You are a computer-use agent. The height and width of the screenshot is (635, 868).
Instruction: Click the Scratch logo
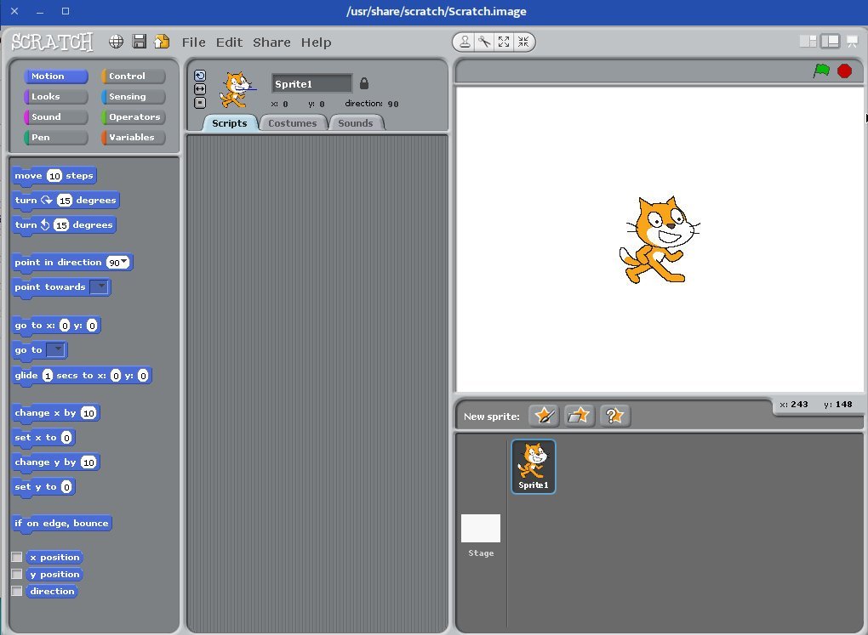click(53, 42)
